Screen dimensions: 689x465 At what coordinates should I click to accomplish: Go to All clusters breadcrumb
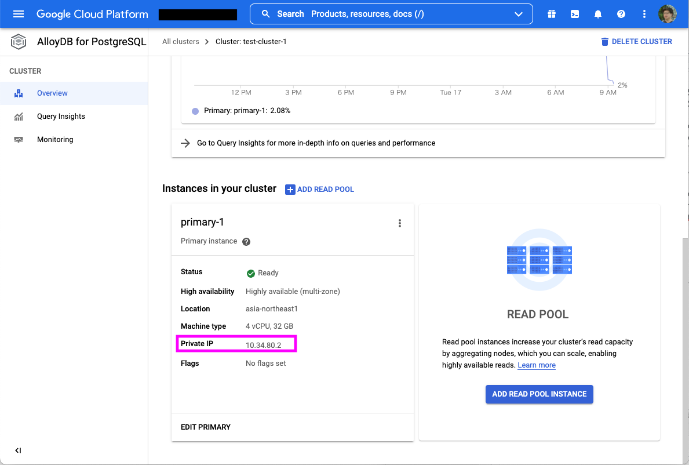pos(181,42)
